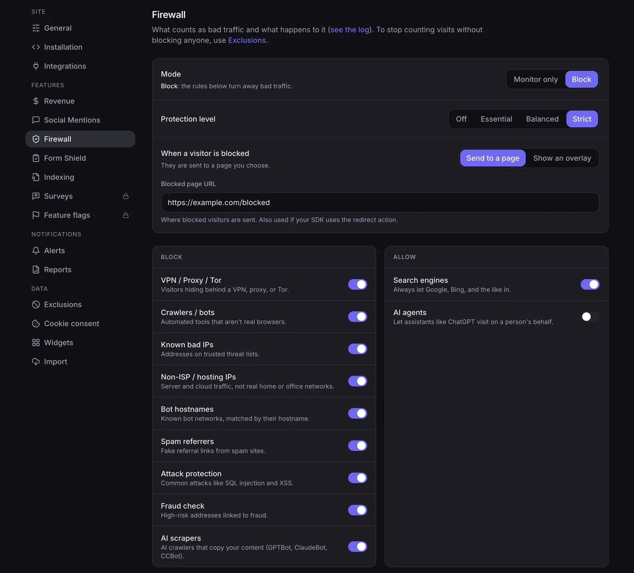The image size is (634, 573).
Task: Switch off Non-ISP / hosting IPs toggle
Action: pos(357,381)
